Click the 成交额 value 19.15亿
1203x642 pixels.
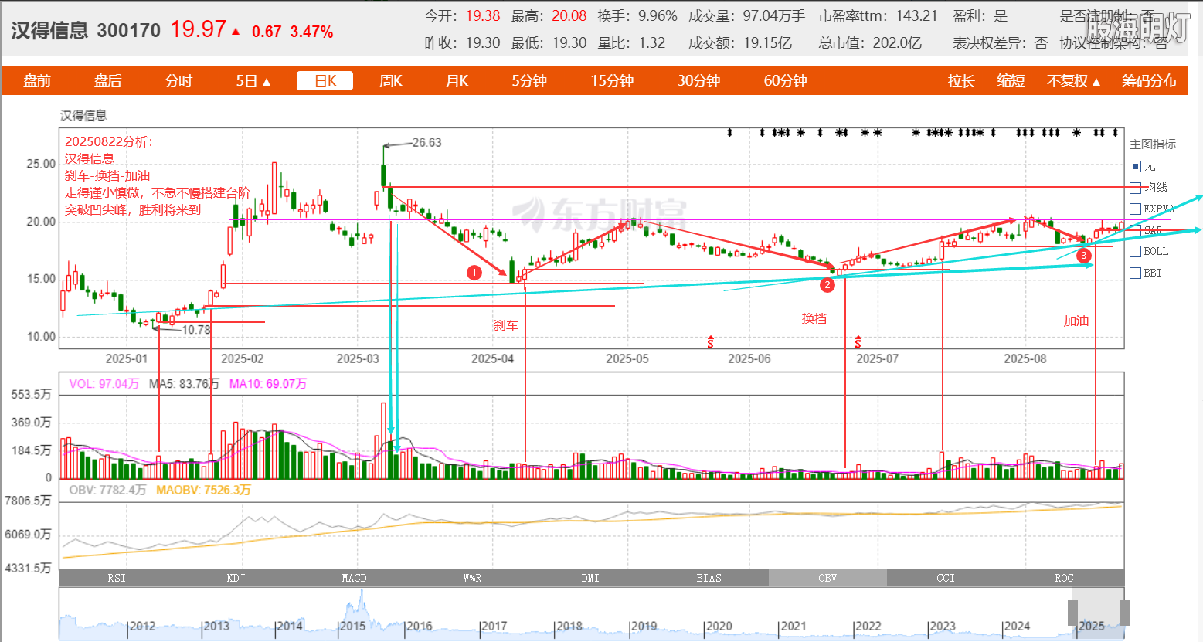pos(768,43)
